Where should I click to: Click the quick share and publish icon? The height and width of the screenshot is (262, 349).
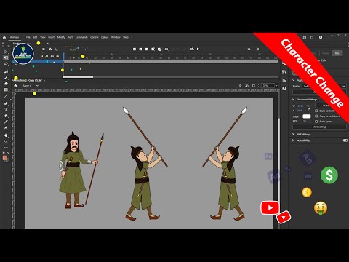coord(305,37)
